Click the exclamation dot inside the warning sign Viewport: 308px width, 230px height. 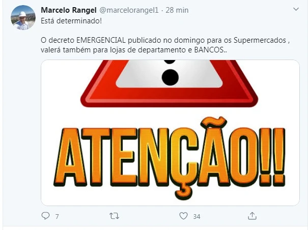[170, 77]
